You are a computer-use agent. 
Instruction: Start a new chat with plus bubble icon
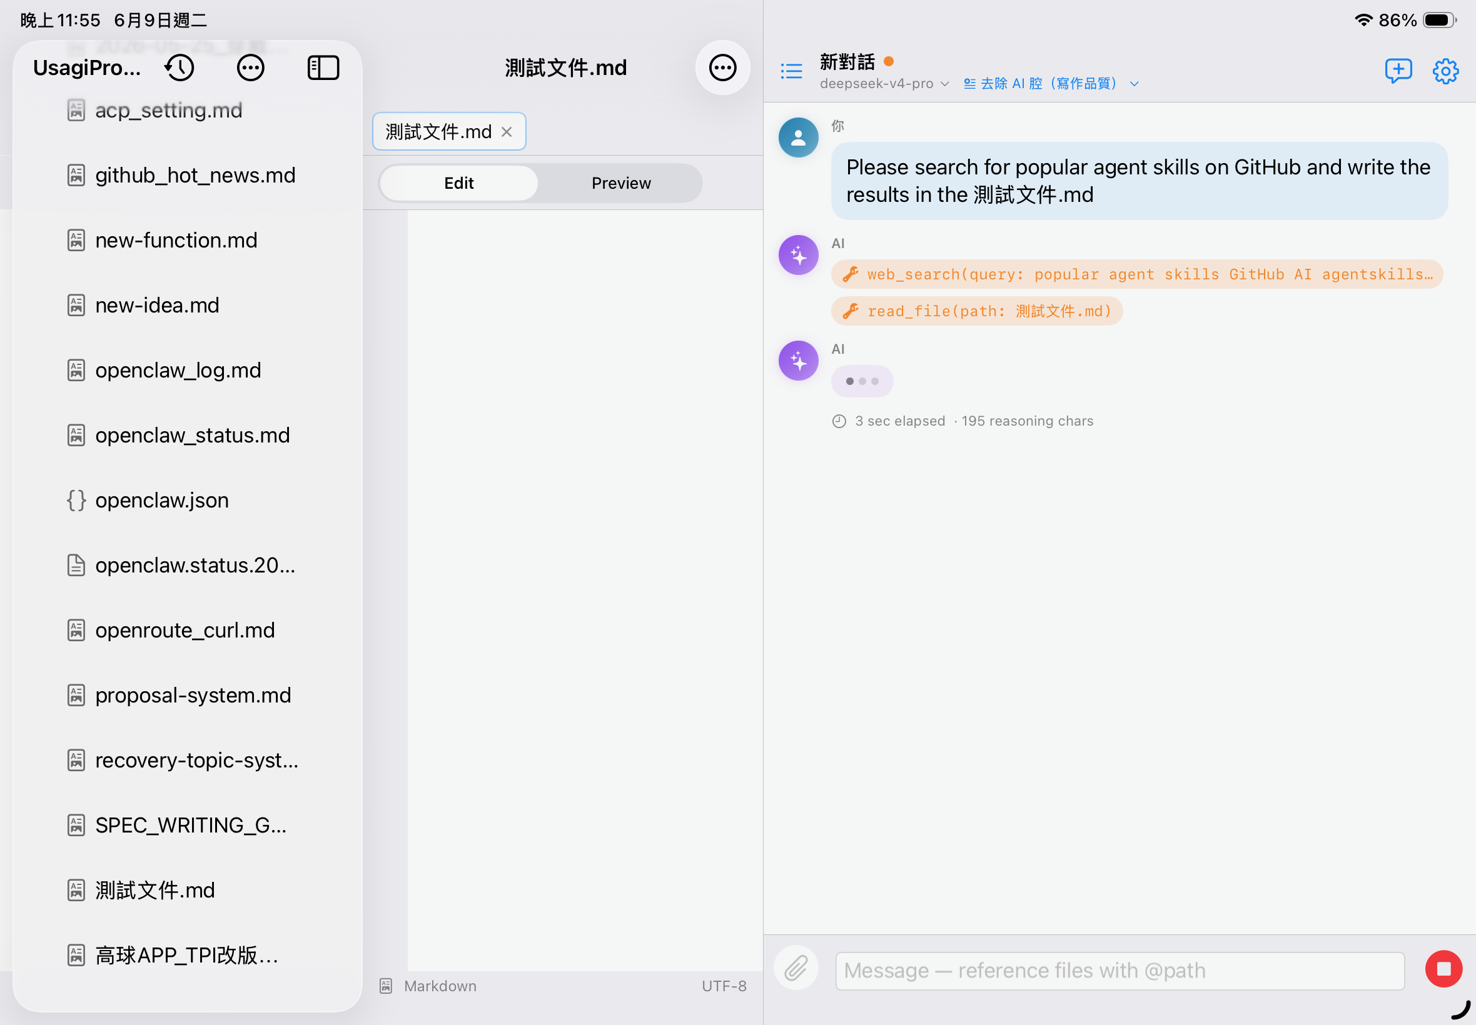1398,71
